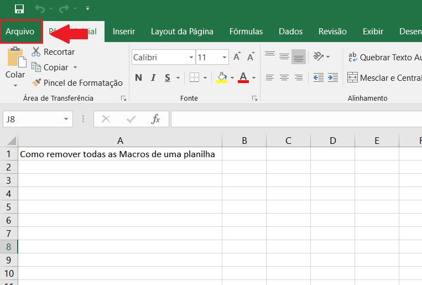Open the Name Box J8 dropdown arrow
This screenshot has height=285, width=422.
pos(66,119)
